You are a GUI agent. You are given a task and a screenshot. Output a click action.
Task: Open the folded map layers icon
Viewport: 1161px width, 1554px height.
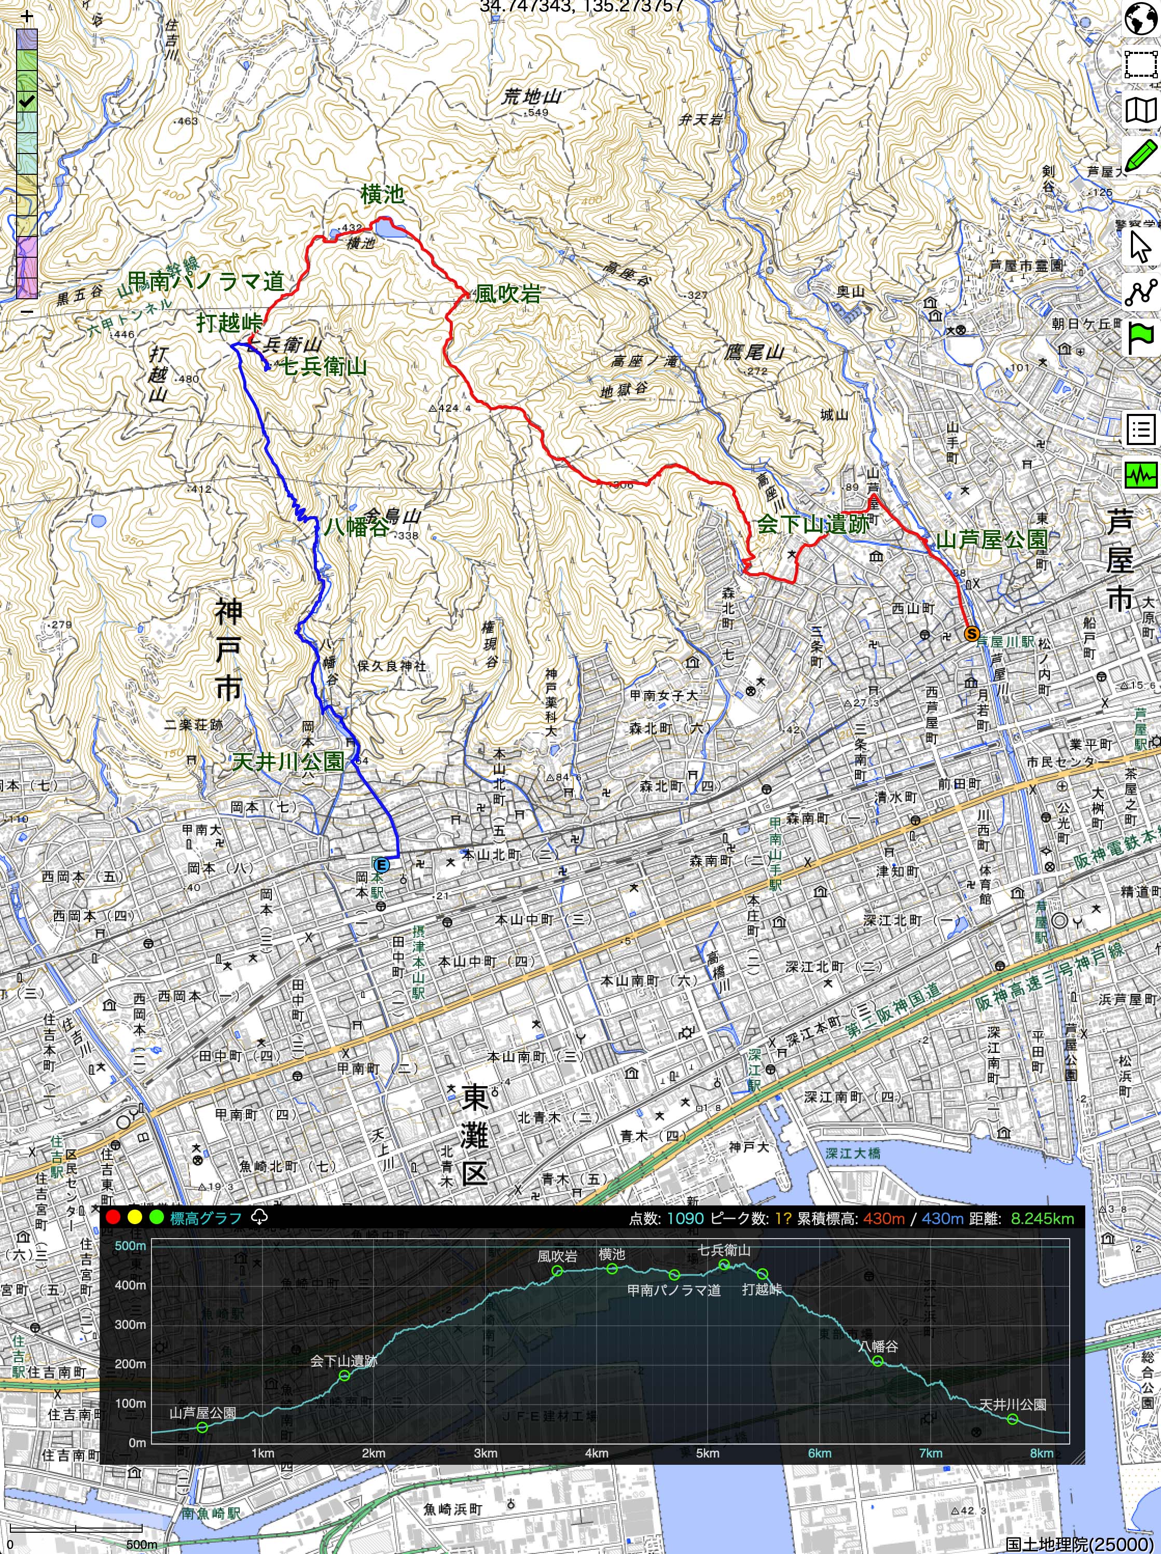click(x=1141, y=110)
